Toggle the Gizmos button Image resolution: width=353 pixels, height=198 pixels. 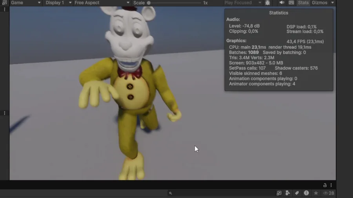319,3
